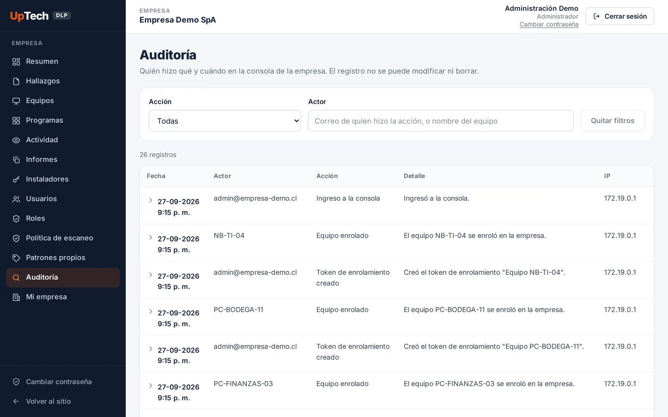The height and width of the screenshot is (417, 668).
Task: Focus the Actor search input field
Action: pos(440,121)
